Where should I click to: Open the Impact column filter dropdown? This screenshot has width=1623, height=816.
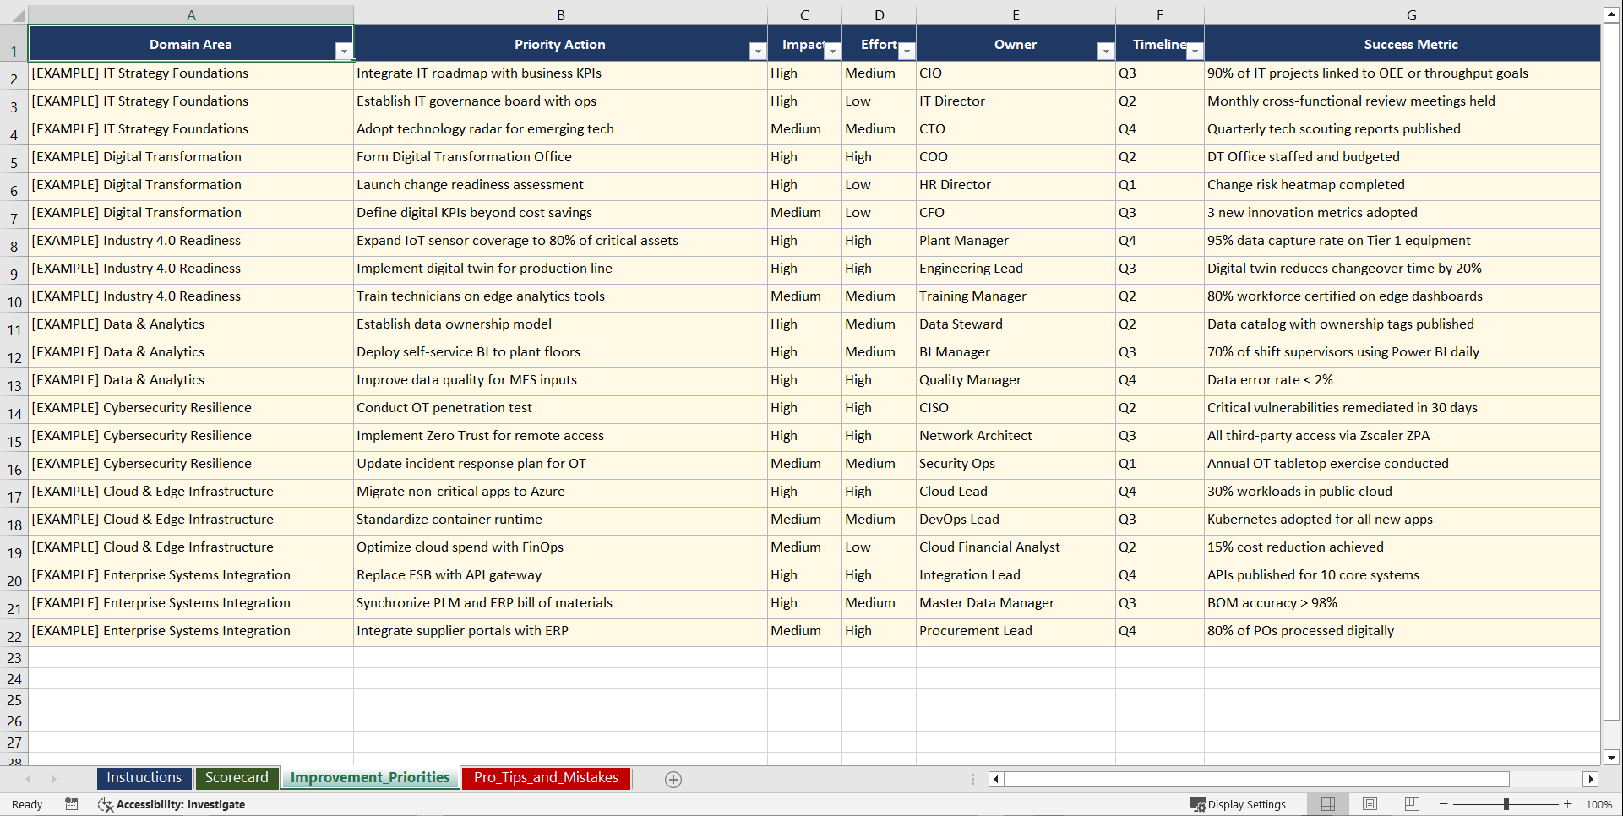coord(832,51)
